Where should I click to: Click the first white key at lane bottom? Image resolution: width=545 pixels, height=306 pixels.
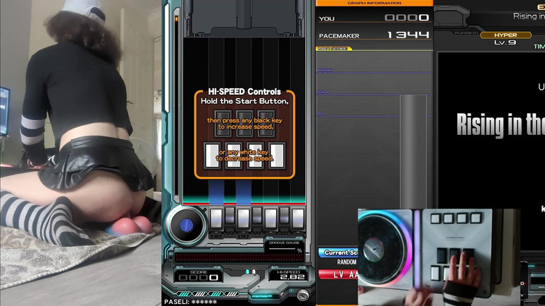pyautogui.click(x=216, y=218)
